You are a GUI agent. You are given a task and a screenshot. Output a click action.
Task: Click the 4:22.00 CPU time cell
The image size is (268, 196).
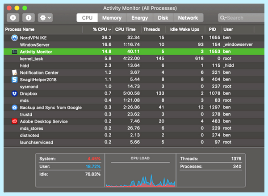click(x=131, y=59)
